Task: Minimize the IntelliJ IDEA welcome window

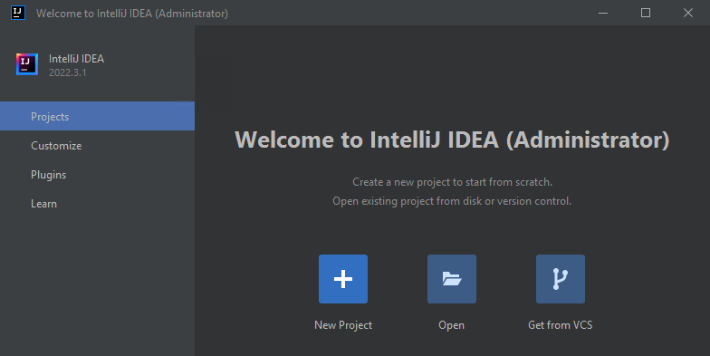Action: coord(603,13)
